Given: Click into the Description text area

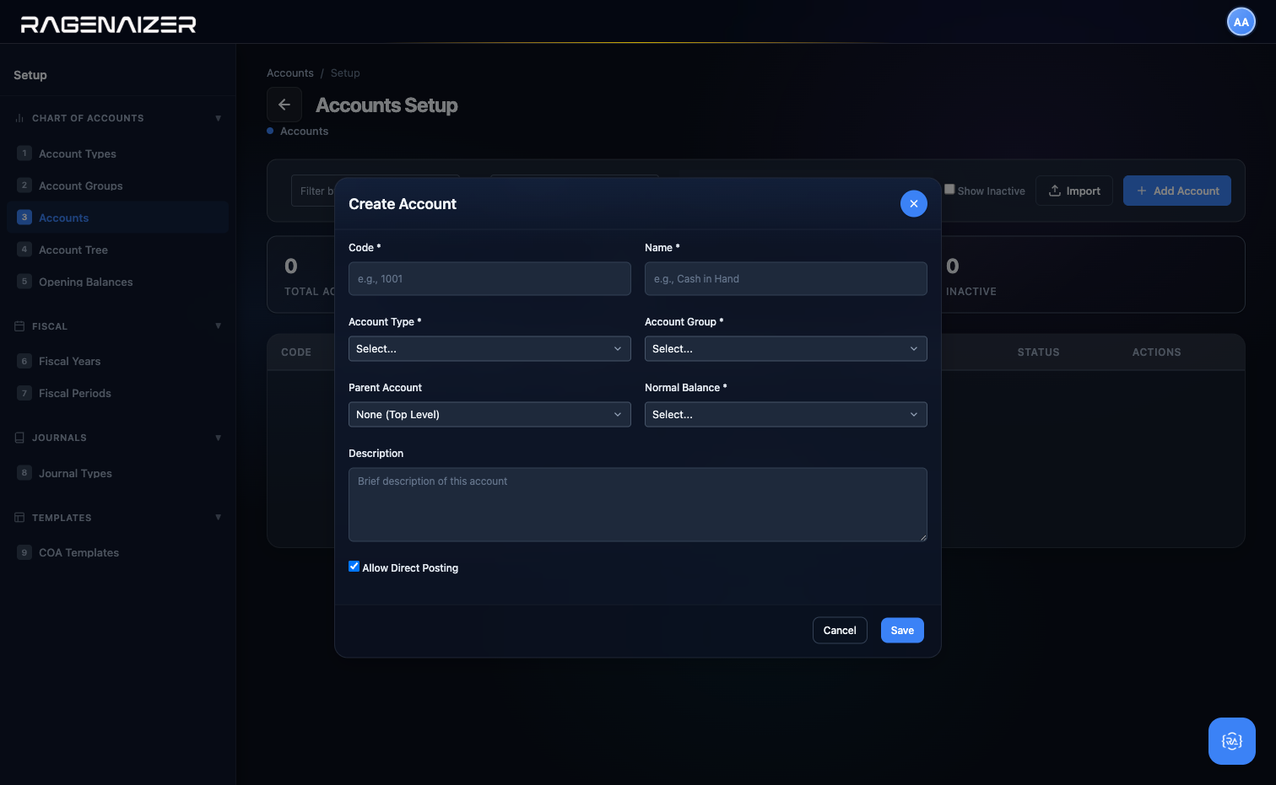Looking at the screenshot, I should point(638,505).
